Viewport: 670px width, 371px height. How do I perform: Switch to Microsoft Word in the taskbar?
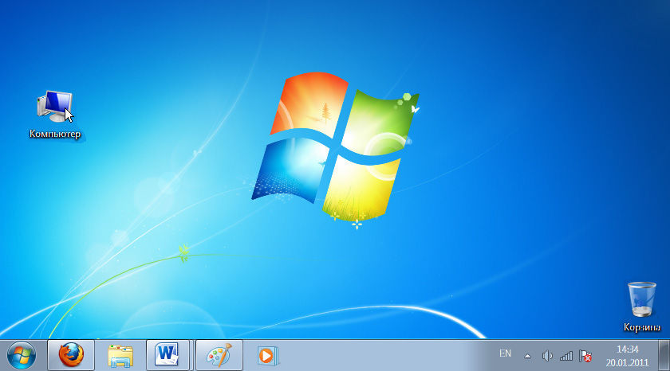coord(168,355)
